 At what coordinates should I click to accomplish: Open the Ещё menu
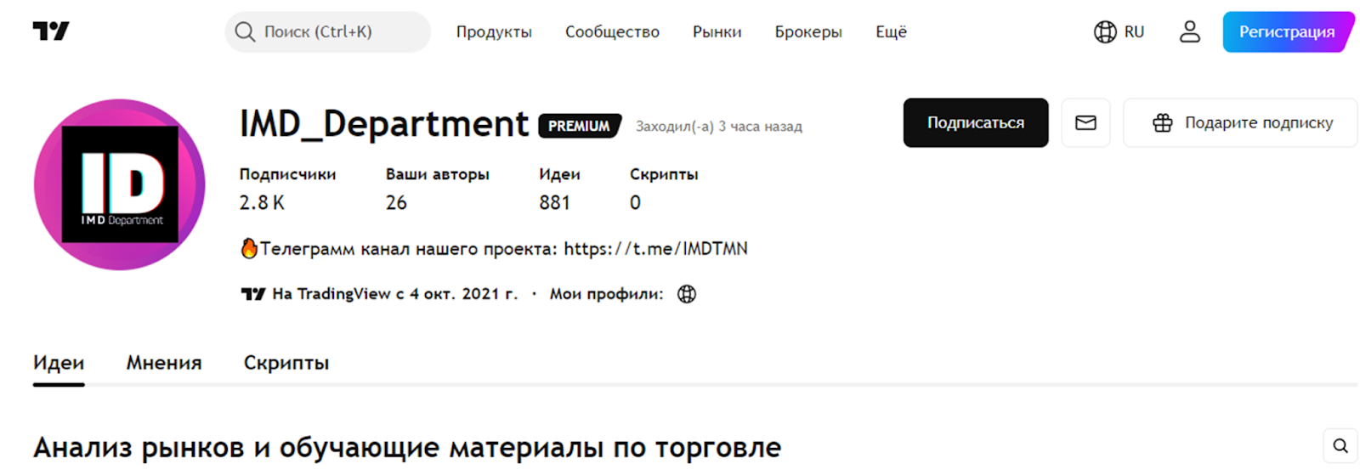tap(891, 32)
